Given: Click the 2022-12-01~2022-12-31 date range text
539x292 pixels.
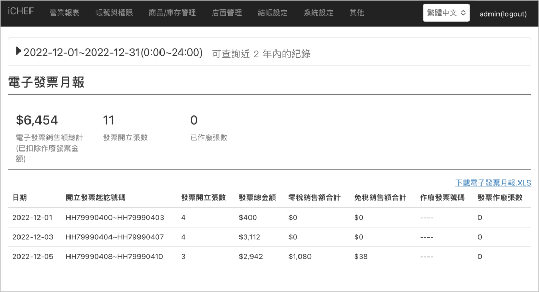Looking at the screenshot, I should pyautogui.click(x=113, y=52).
